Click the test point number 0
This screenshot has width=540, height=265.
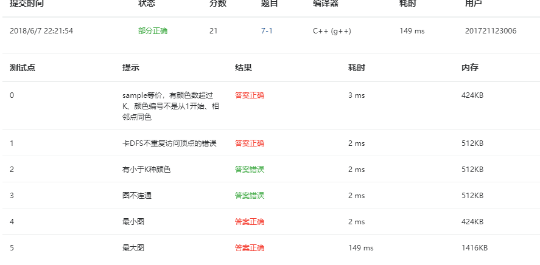tap(12, 95)
